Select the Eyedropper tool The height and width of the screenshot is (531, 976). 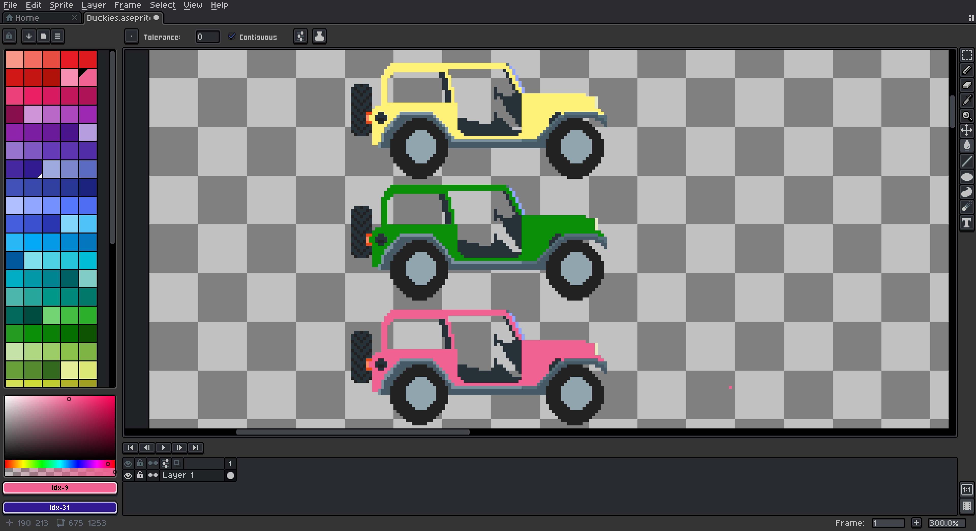coord(967,101)
